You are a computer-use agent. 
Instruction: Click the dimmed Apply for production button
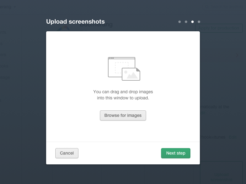pyautogui.click(x=219, y=28)
